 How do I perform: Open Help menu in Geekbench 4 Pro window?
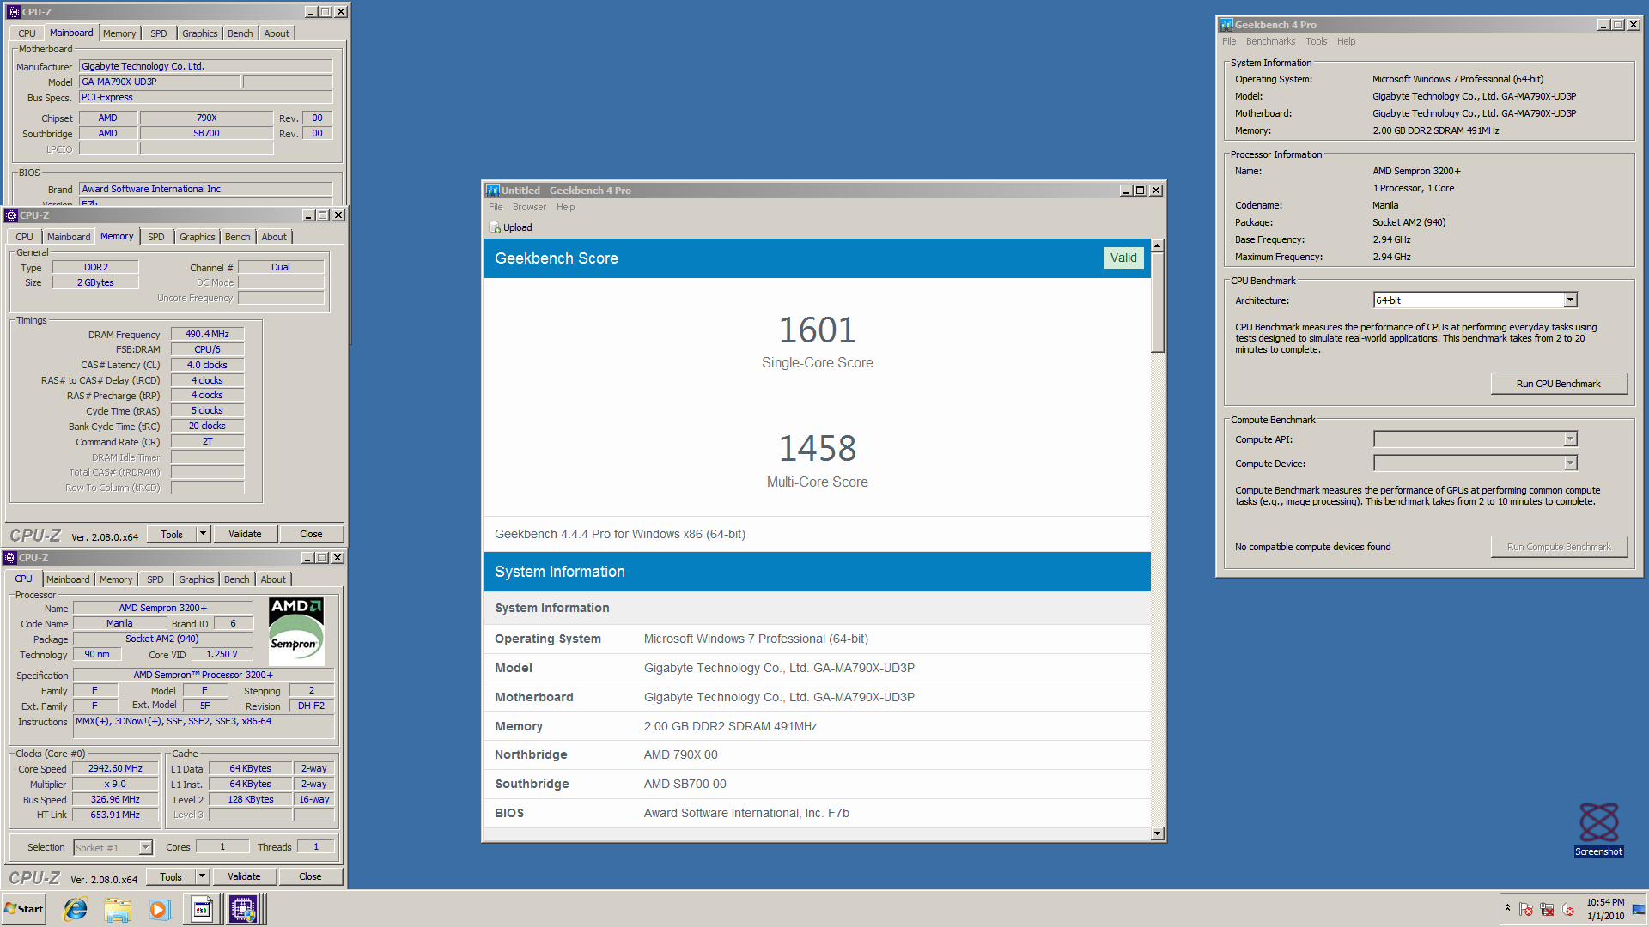point(1346,41)
